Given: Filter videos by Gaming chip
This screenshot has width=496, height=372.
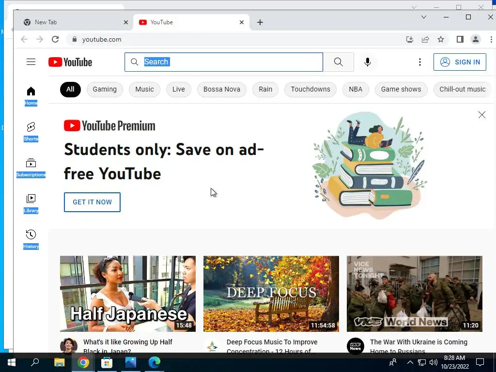Looking at the screenshot, I should pos(105,89).
